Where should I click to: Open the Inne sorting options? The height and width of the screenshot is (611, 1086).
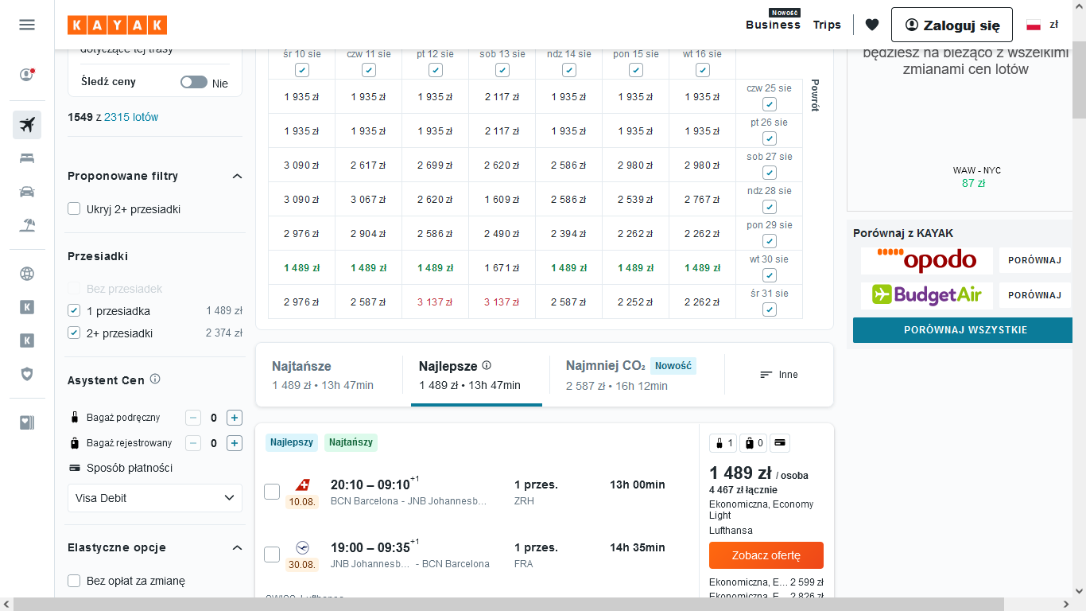pos(779,375)
